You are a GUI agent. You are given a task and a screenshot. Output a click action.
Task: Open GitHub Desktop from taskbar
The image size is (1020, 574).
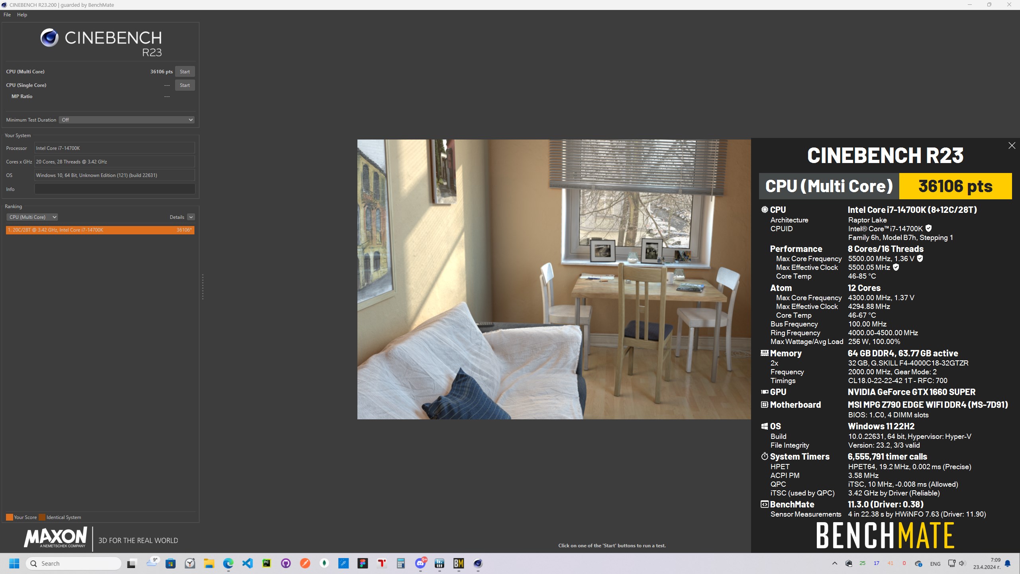[286, 564]
